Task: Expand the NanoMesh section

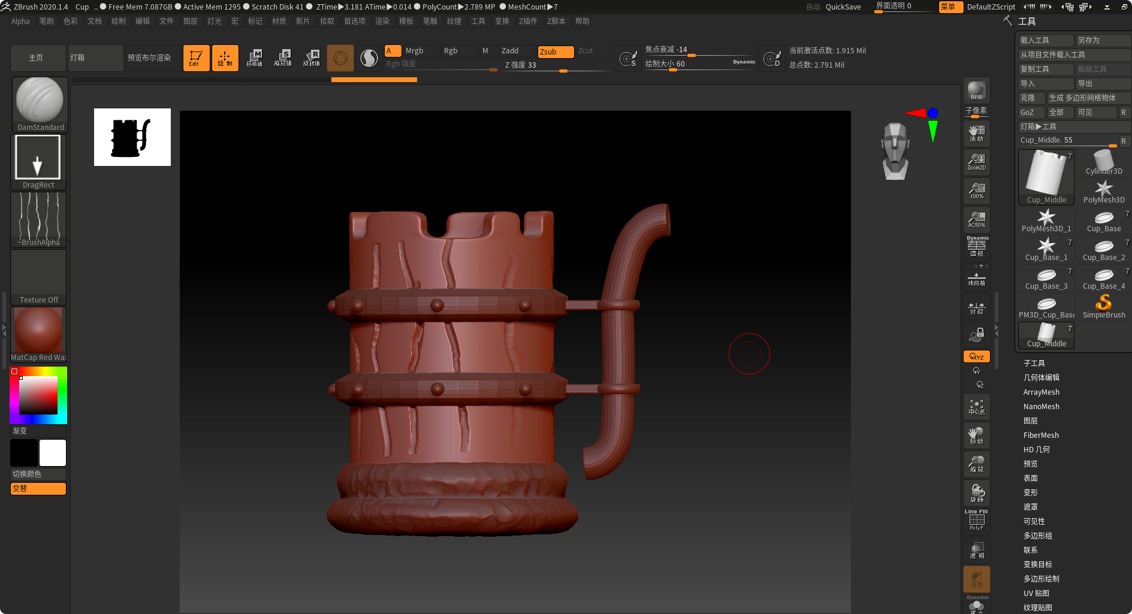Action: [x=1042, y=406]
